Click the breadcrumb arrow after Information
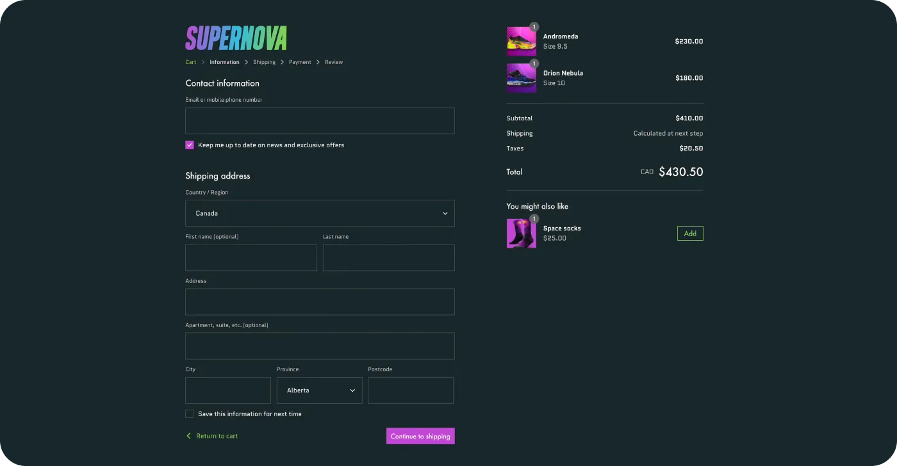Image resolution: width=897 pixels, height=466 pixels. click(x=247, y=62)
